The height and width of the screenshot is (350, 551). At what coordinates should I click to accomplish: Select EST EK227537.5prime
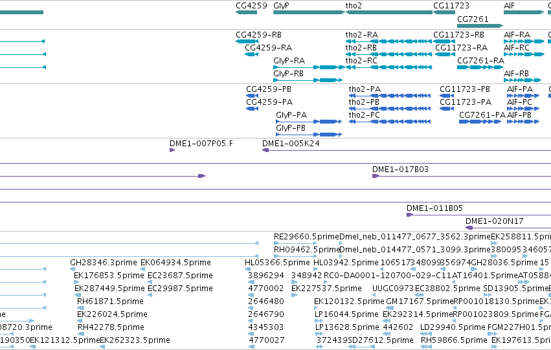[x=294, y=295]
